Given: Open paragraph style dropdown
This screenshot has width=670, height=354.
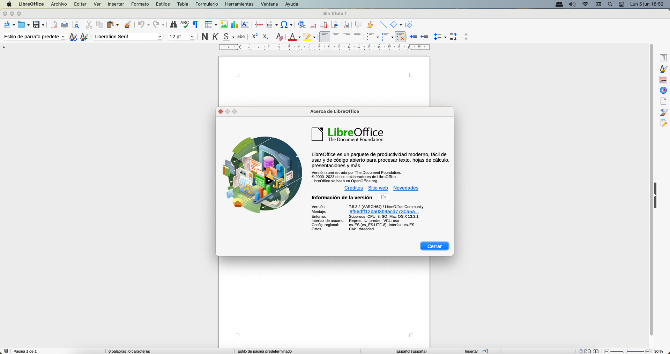Looking at the screenshot, I should 63,37.
